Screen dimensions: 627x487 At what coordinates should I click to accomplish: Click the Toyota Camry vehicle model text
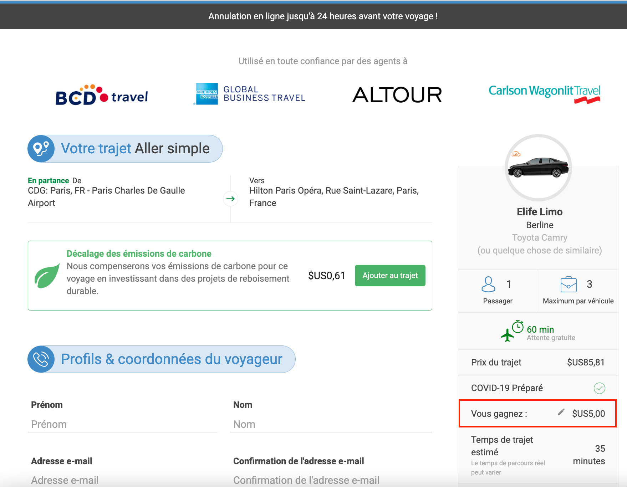pyautogui.click(x=540, y=237)
